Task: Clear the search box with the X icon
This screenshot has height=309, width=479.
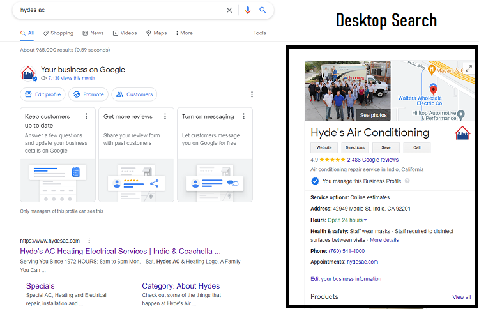Action: click(229, 10)
